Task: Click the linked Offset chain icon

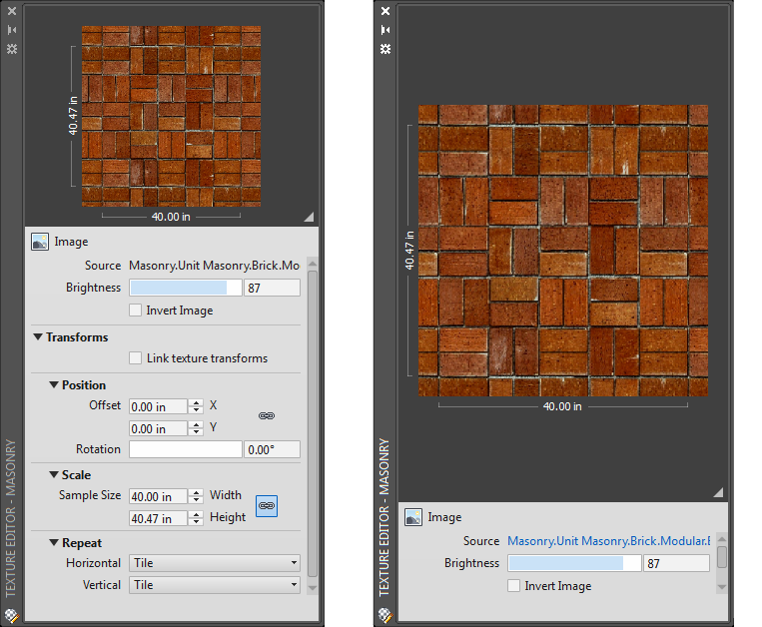Action: (266, 415)
